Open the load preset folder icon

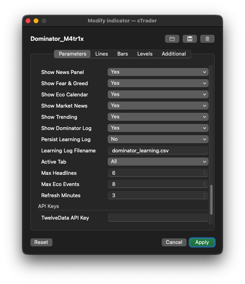pyautogui.click(x=172, y=39)
